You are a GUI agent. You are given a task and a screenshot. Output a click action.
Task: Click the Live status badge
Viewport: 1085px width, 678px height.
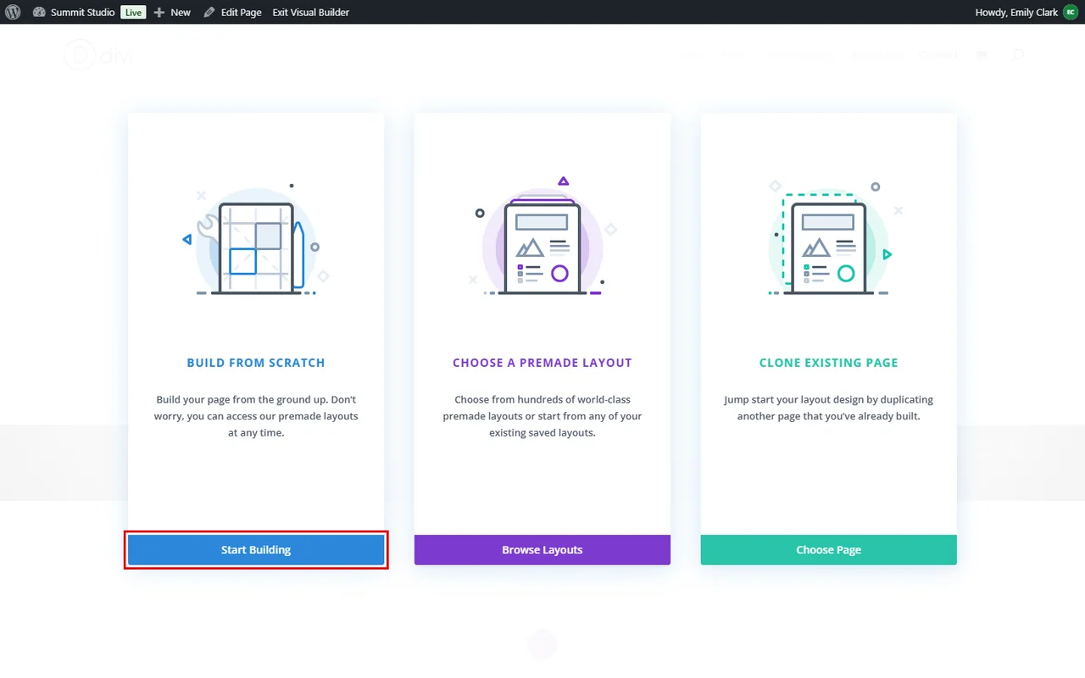point(133,12)
